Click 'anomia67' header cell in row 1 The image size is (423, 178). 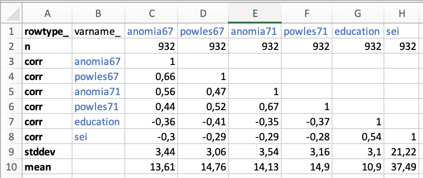coord(151,32)
